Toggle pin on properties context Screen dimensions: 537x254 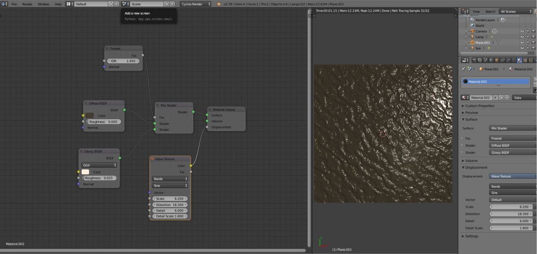[464, 69]
